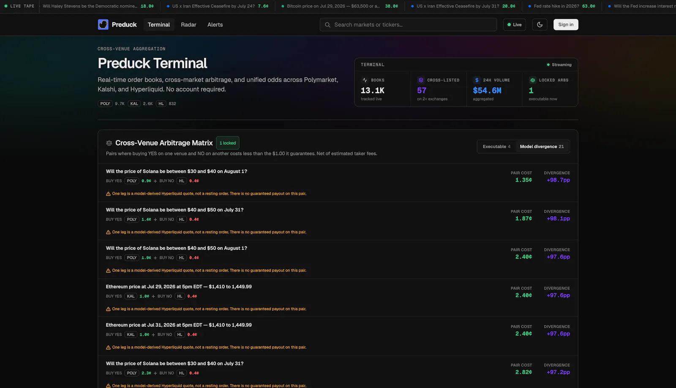676x388 pixels.
Task: Click divergence +97.2pp value
Action: pyautogui.click(x=558, y=372)
